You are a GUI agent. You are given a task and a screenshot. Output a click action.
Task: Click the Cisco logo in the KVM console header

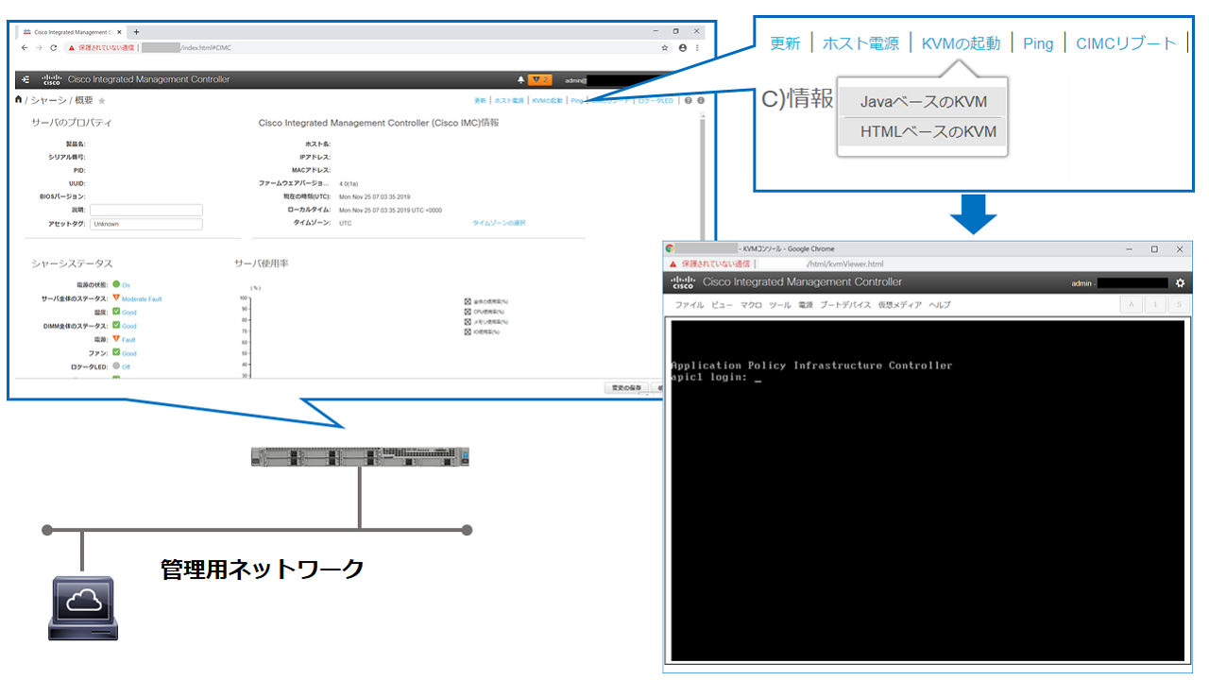pyautogui.click(x=683, y=282)
